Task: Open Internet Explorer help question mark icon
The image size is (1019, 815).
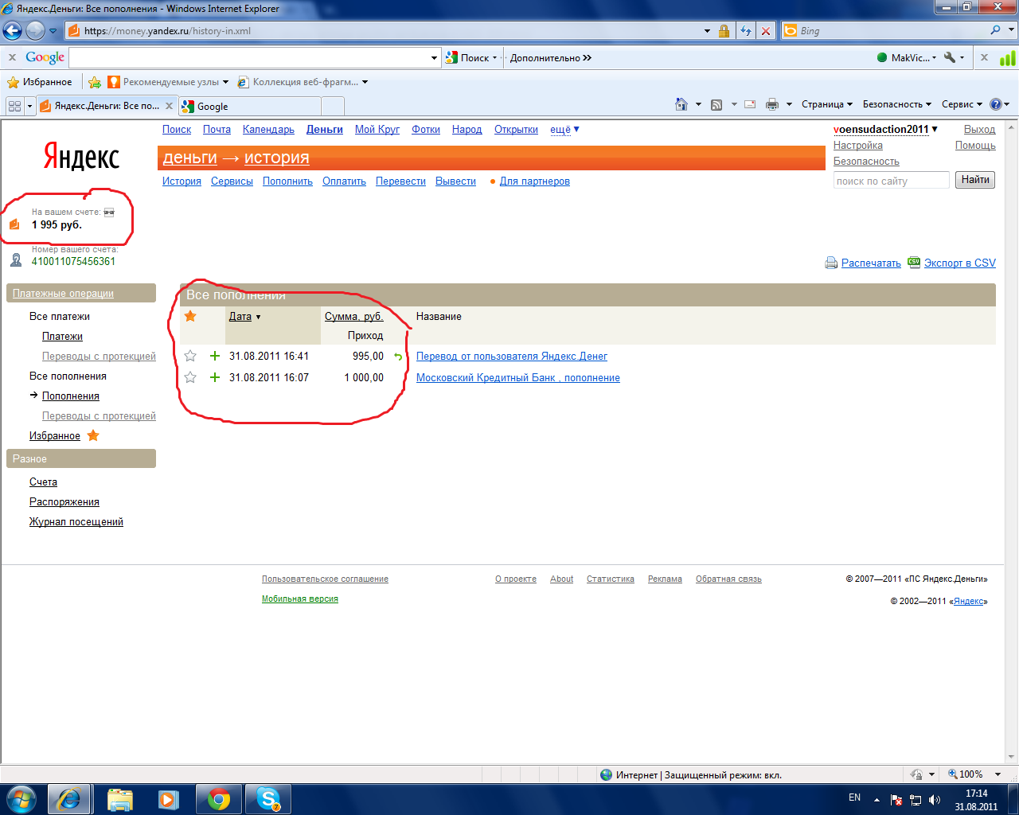Action: point(995,104)
